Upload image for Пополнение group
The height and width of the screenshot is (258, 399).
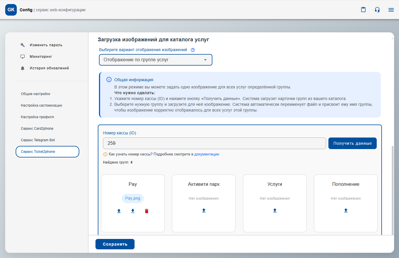coord(346,210)
